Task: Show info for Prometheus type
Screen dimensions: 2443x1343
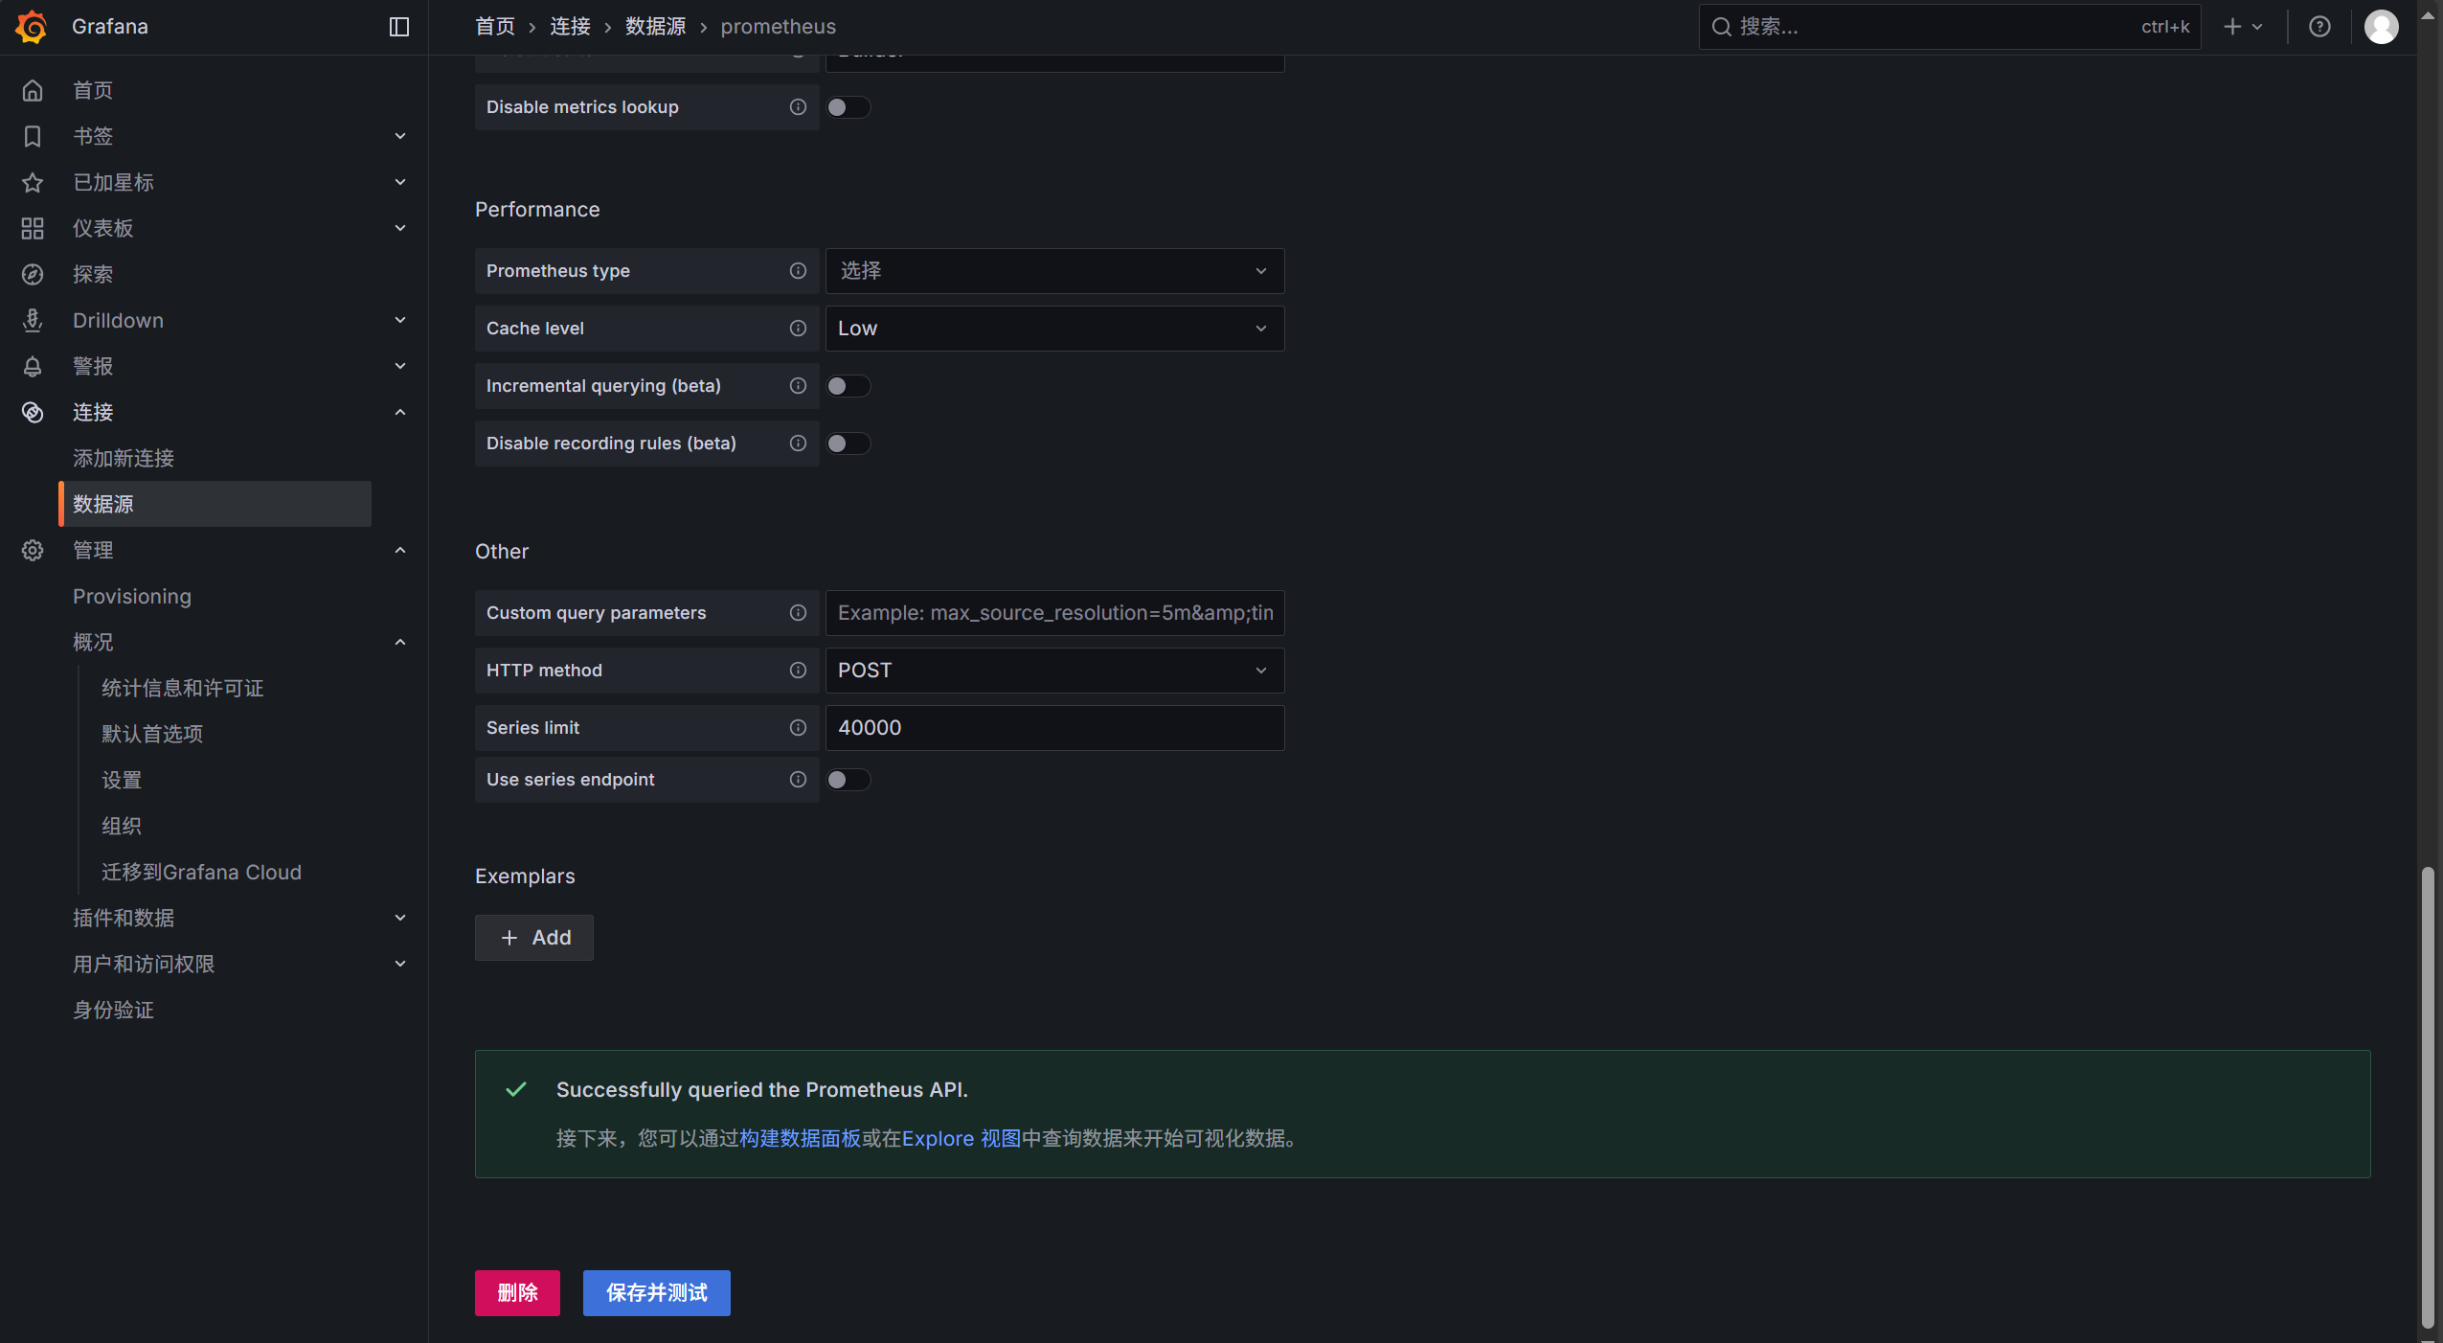Action: click(798, 271)
